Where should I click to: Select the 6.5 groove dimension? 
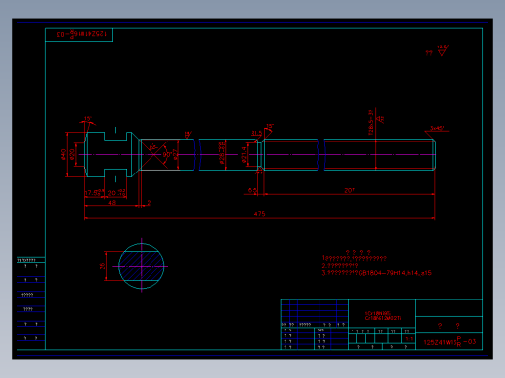[x=252, y=190]
